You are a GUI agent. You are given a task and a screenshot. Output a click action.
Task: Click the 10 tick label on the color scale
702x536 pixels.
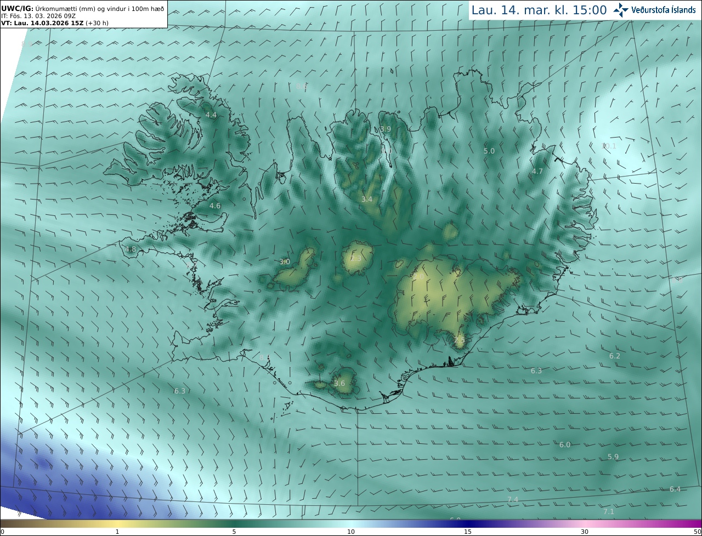point(351,532)
